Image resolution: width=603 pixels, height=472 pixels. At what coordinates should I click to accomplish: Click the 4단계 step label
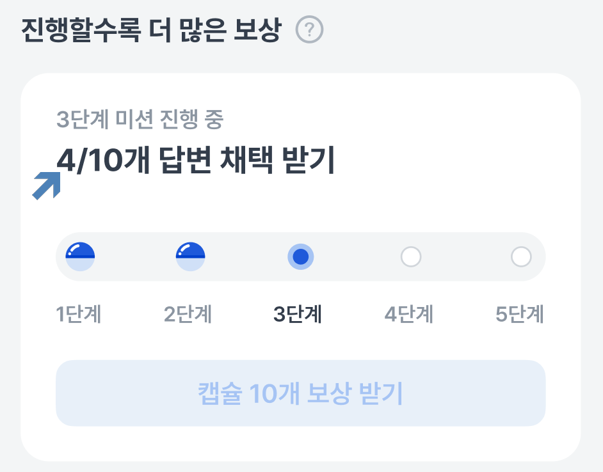click(x=409, y=315)
